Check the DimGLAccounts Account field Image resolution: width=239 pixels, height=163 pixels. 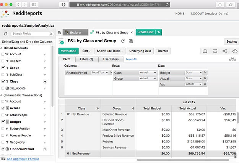coord(3,54)
